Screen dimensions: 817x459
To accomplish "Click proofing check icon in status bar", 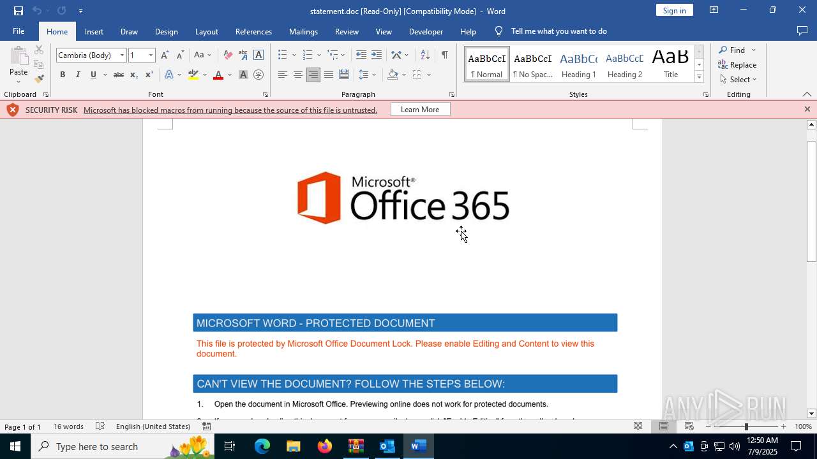I will pyautogui.click(x=100, y=426).
